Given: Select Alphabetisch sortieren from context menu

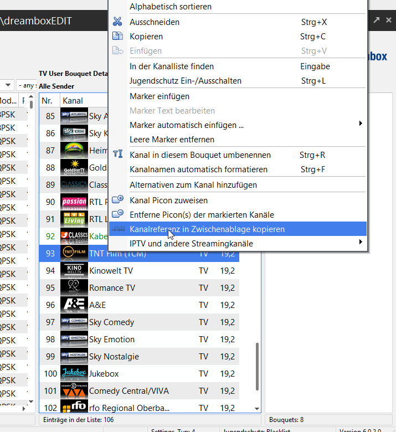Looking at the screenshot, I should (x=171, y=7).
